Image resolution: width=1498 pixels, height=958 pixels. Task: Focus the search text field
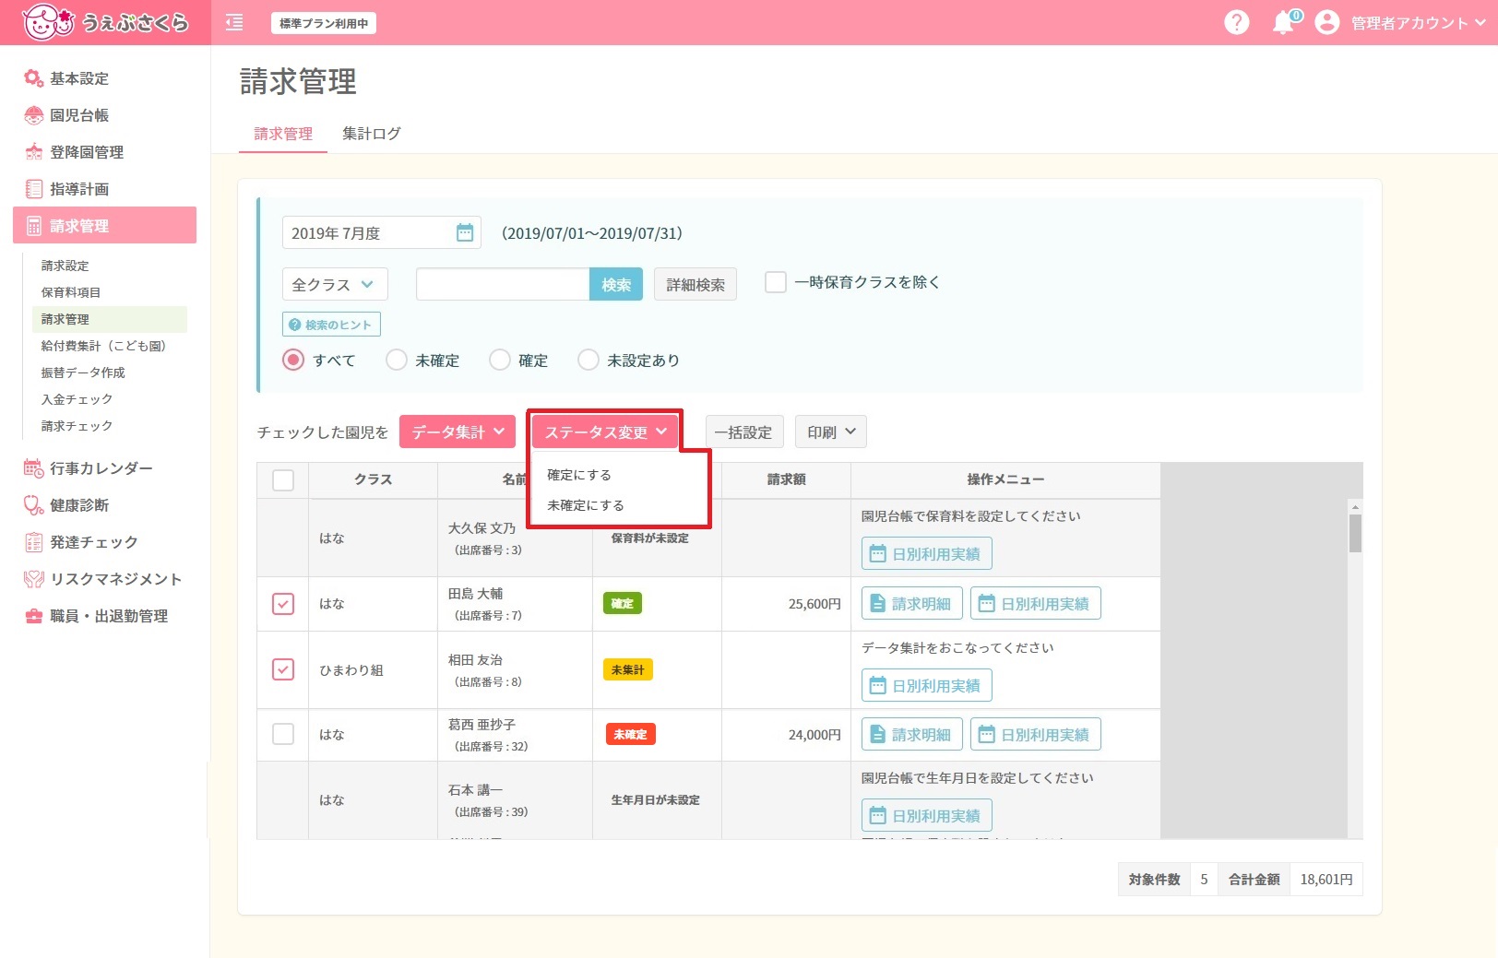click(503, 284)
